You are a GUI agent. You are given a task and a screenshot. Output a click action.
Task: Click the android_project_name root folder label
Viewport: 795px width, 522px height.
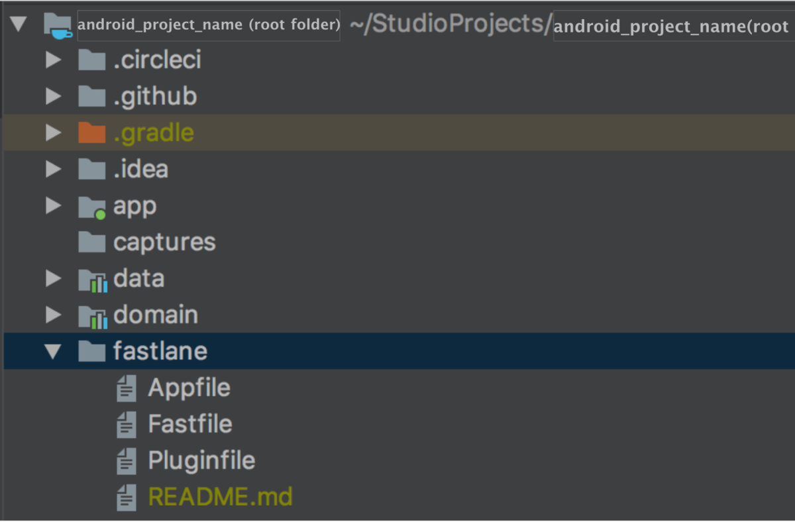point(207,25)
